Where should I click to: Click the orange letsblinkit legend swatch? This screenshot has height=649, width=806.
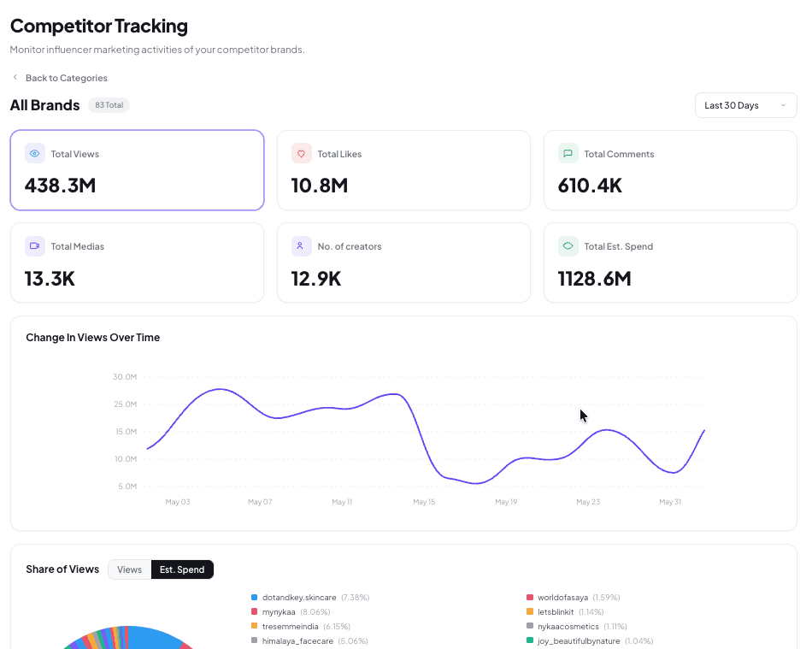530,612
